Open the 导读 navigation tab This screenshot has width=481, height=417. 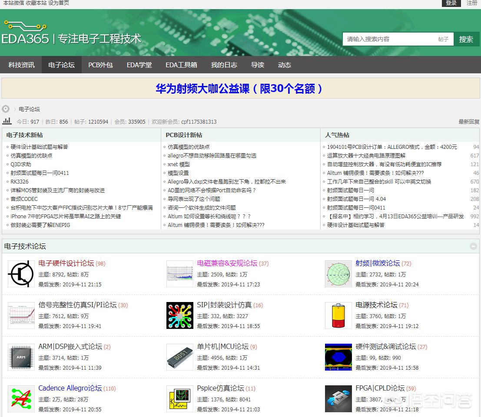point(258,65)
